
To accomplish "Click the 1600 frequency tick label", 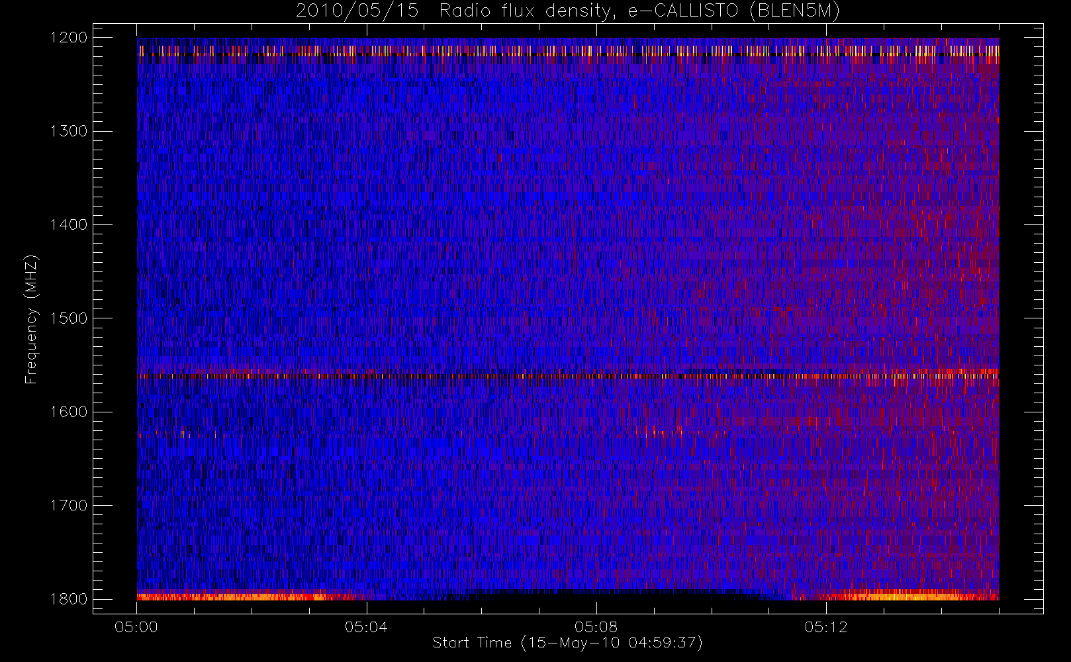I will 69,412.
